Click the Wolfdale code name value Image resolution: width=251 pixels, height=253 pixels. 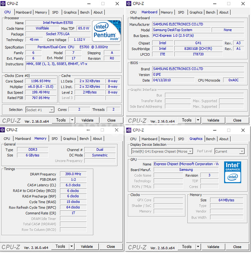click(42, 28)
